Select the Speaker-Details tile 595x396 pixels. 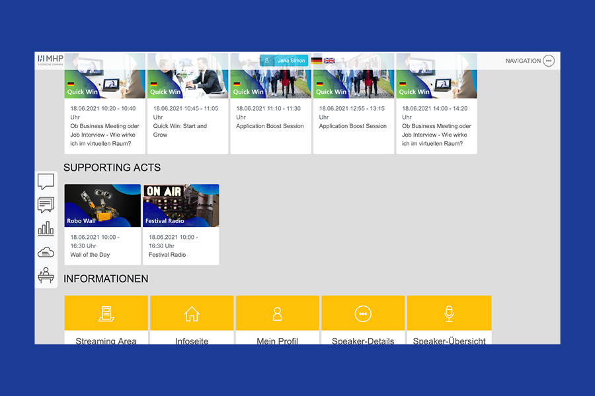pyautogui.click(x=363, y=320)
